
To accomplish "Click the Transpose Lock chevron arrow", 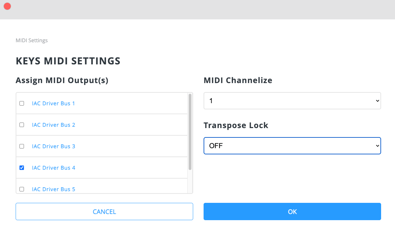I will pyautogui.click(x=377, y=146).
